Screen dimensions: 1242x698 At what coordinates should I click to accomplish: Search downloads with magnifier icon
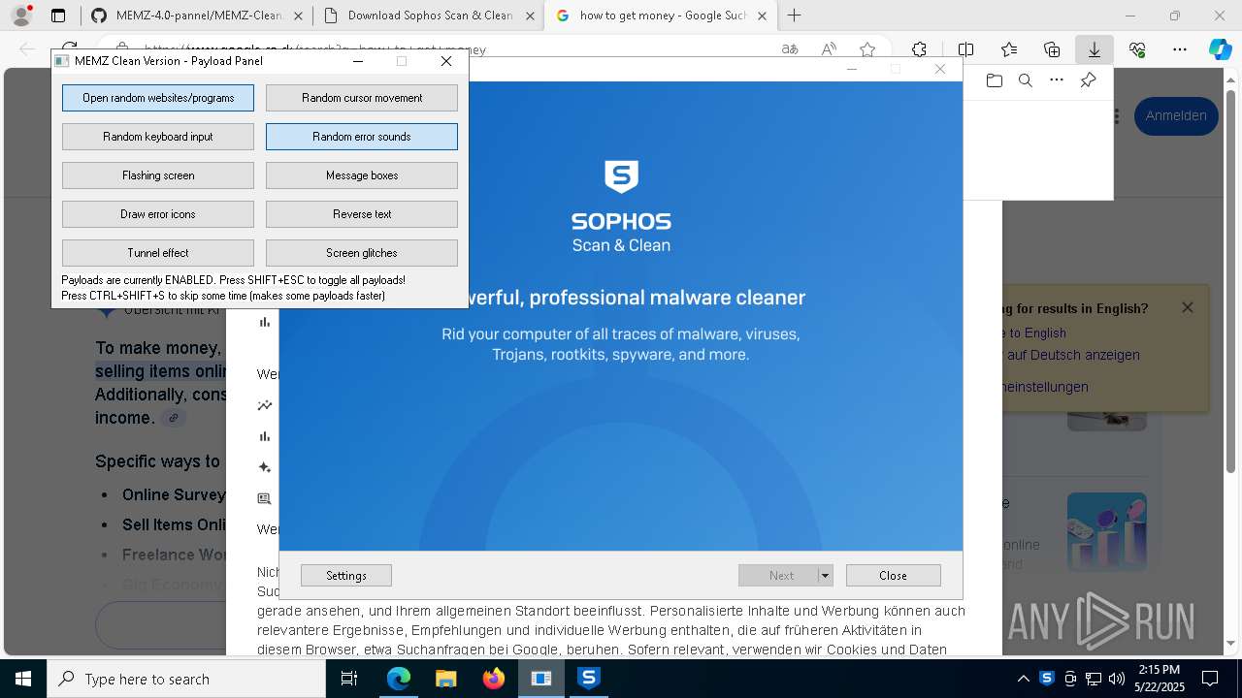tap(1025, 80)
